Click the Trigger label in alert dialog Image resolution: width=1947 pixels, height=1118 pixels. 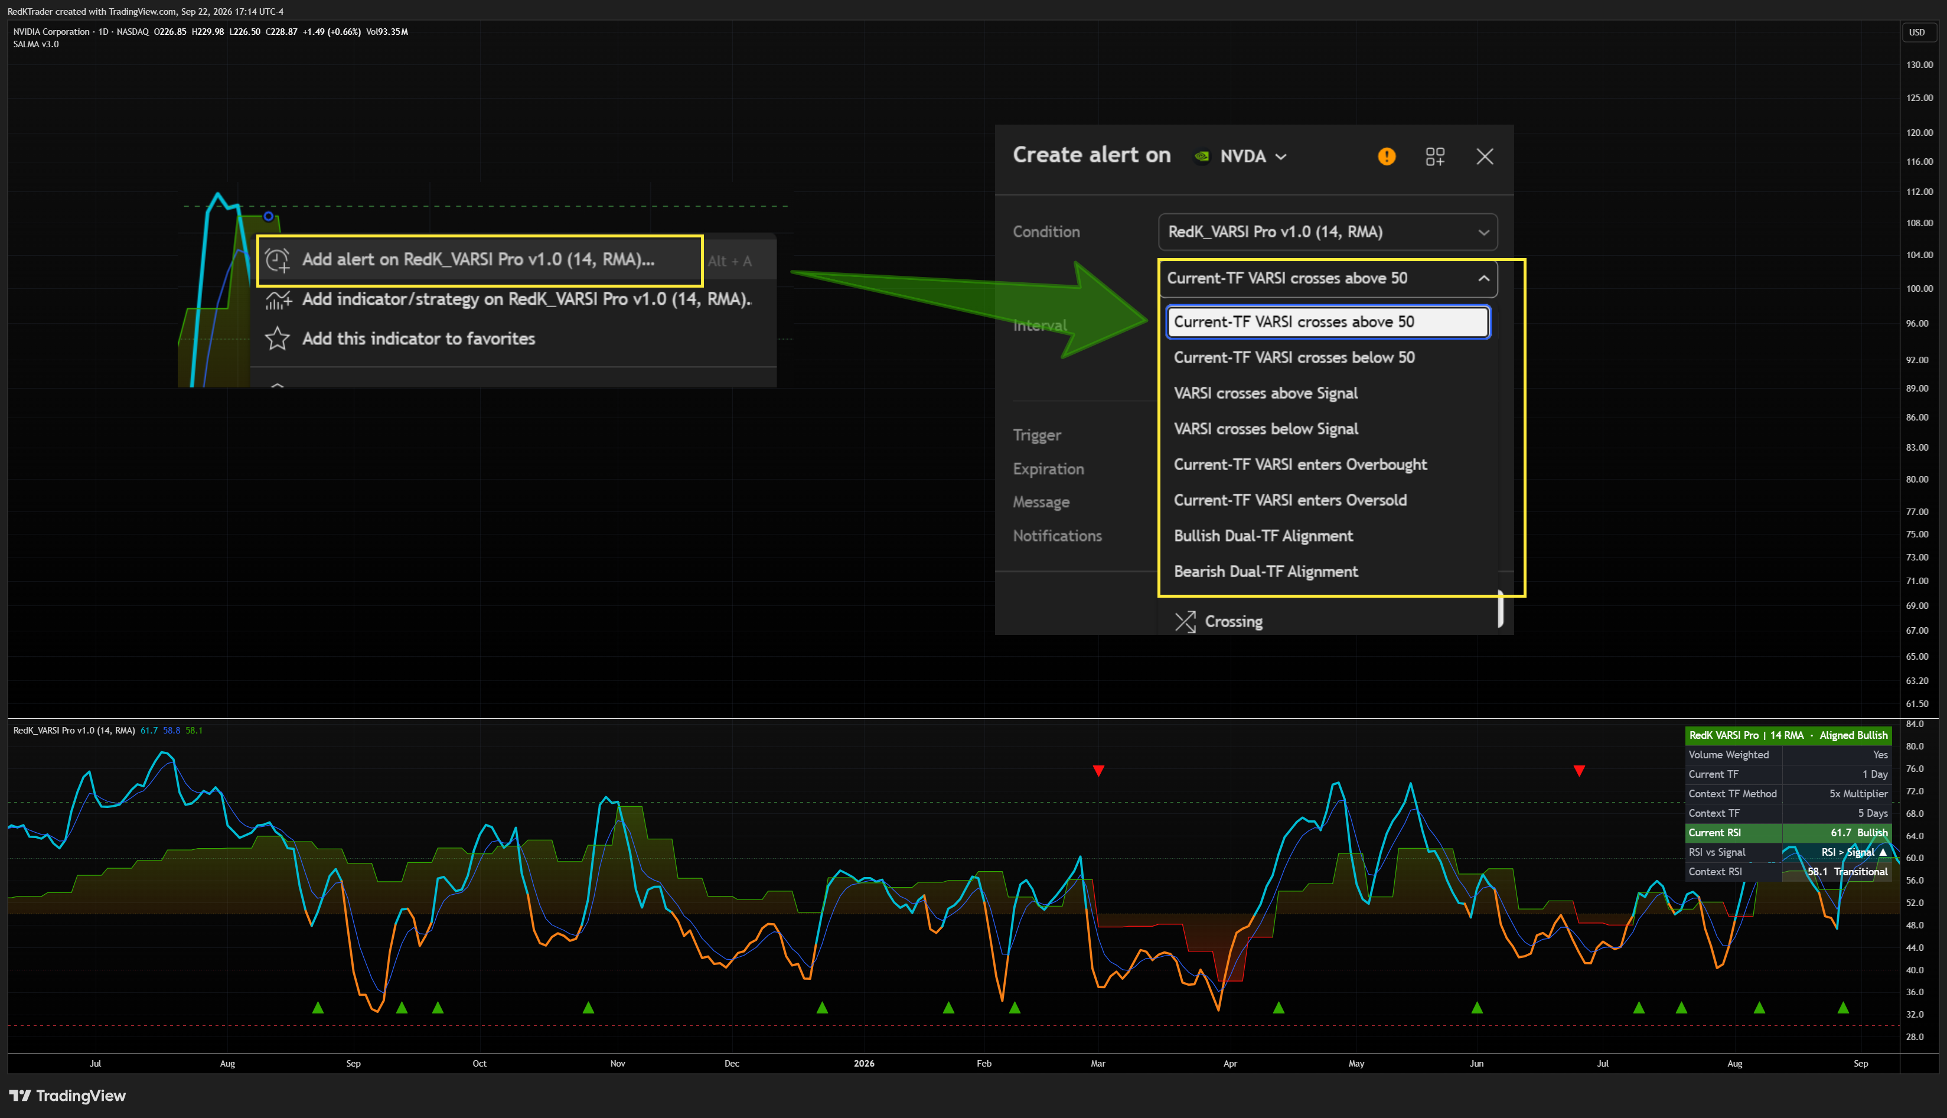coord(1036,435)
